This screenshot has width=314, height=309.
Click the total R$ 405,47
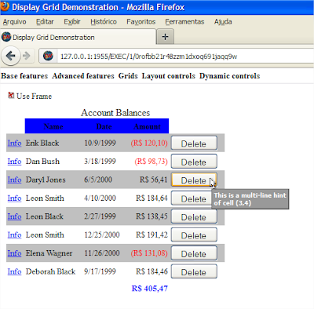click(x=150, y=289)
